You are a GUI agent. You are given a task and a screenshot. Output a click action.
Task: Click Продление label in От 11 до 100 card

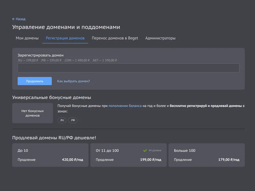point(105,160)
